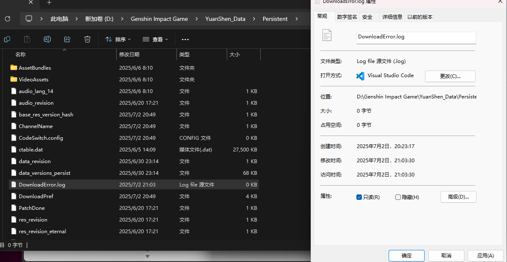The image size is (507, 262).
Task: Click the 此电脑 breadcrumb
Action: click(59, 19)
